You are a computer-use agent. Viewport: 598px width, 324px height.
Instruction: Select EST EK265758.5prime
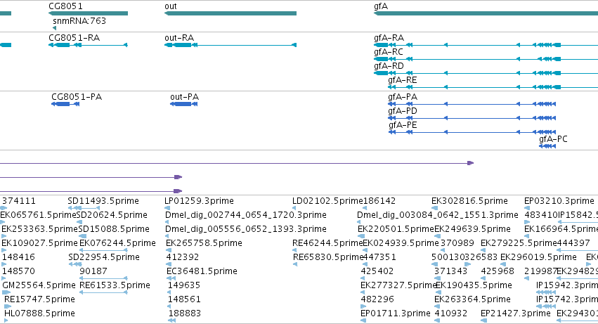(x=204, y=243)
